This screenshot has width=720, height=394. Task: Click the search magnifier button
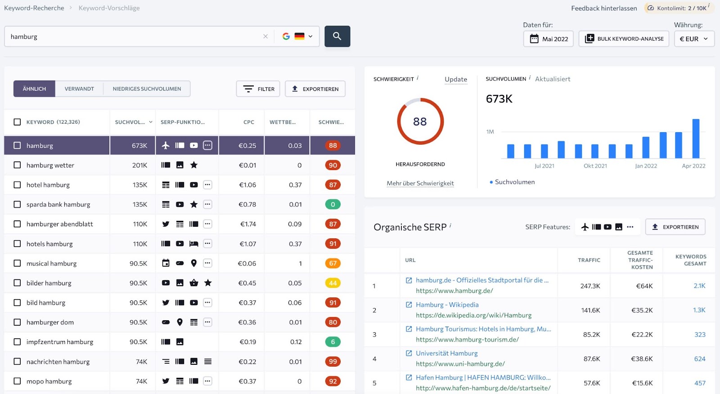coord(337,36)
